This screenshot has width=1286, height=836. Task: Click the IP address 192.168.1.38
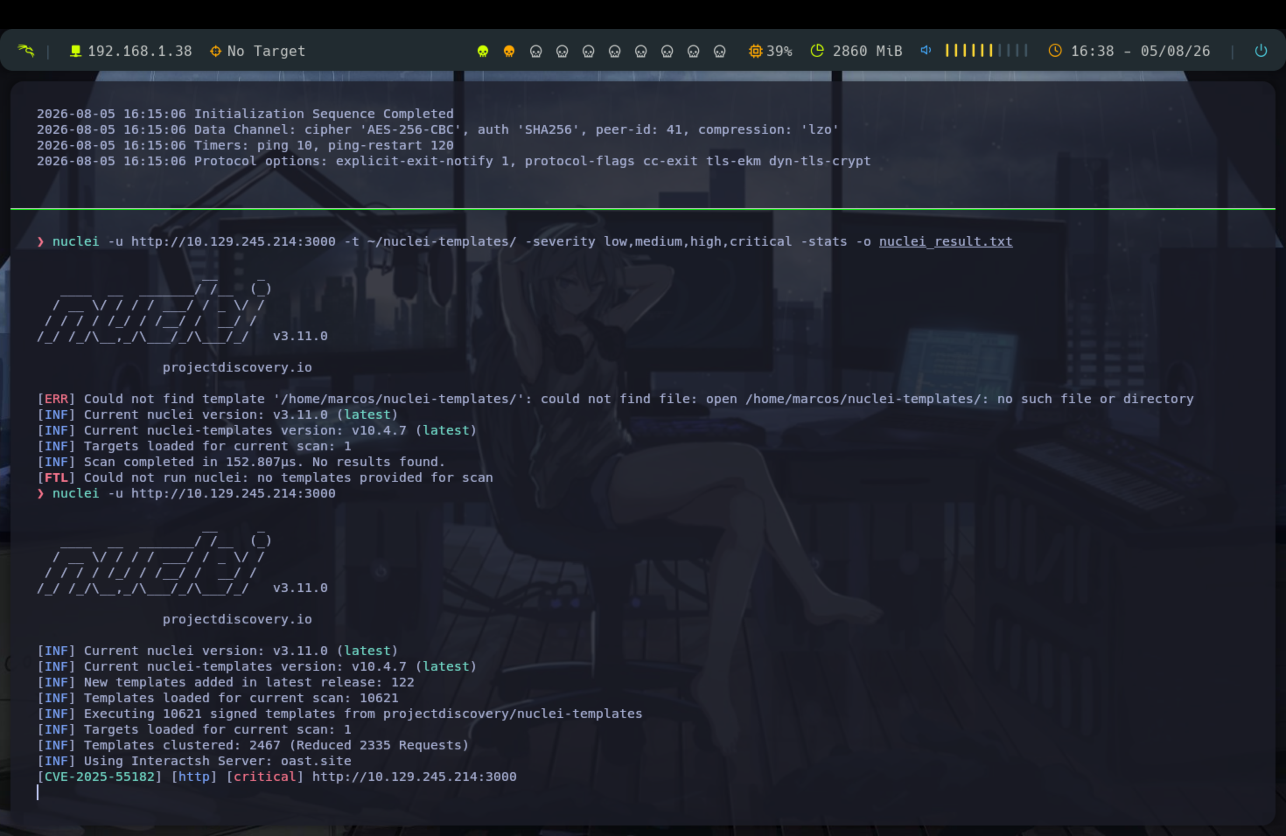(140, 51)
